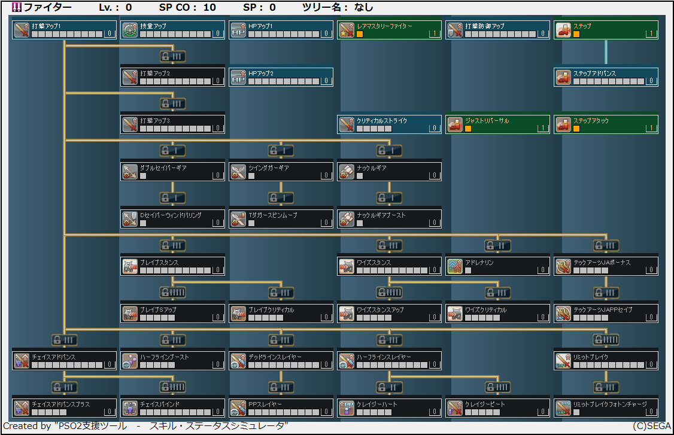The height and width of the screenshot is (435, 674).
Task: Click the "Created by PSO2支援ツール" footer credit
Action: pos(145,426)
